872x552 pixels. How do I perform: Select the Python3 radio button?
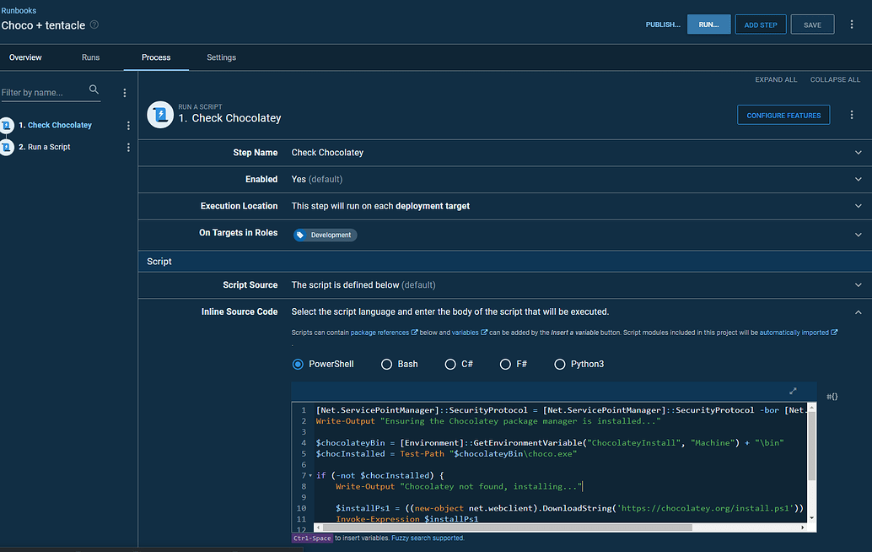pyautogui.click(x=560, y=365)
